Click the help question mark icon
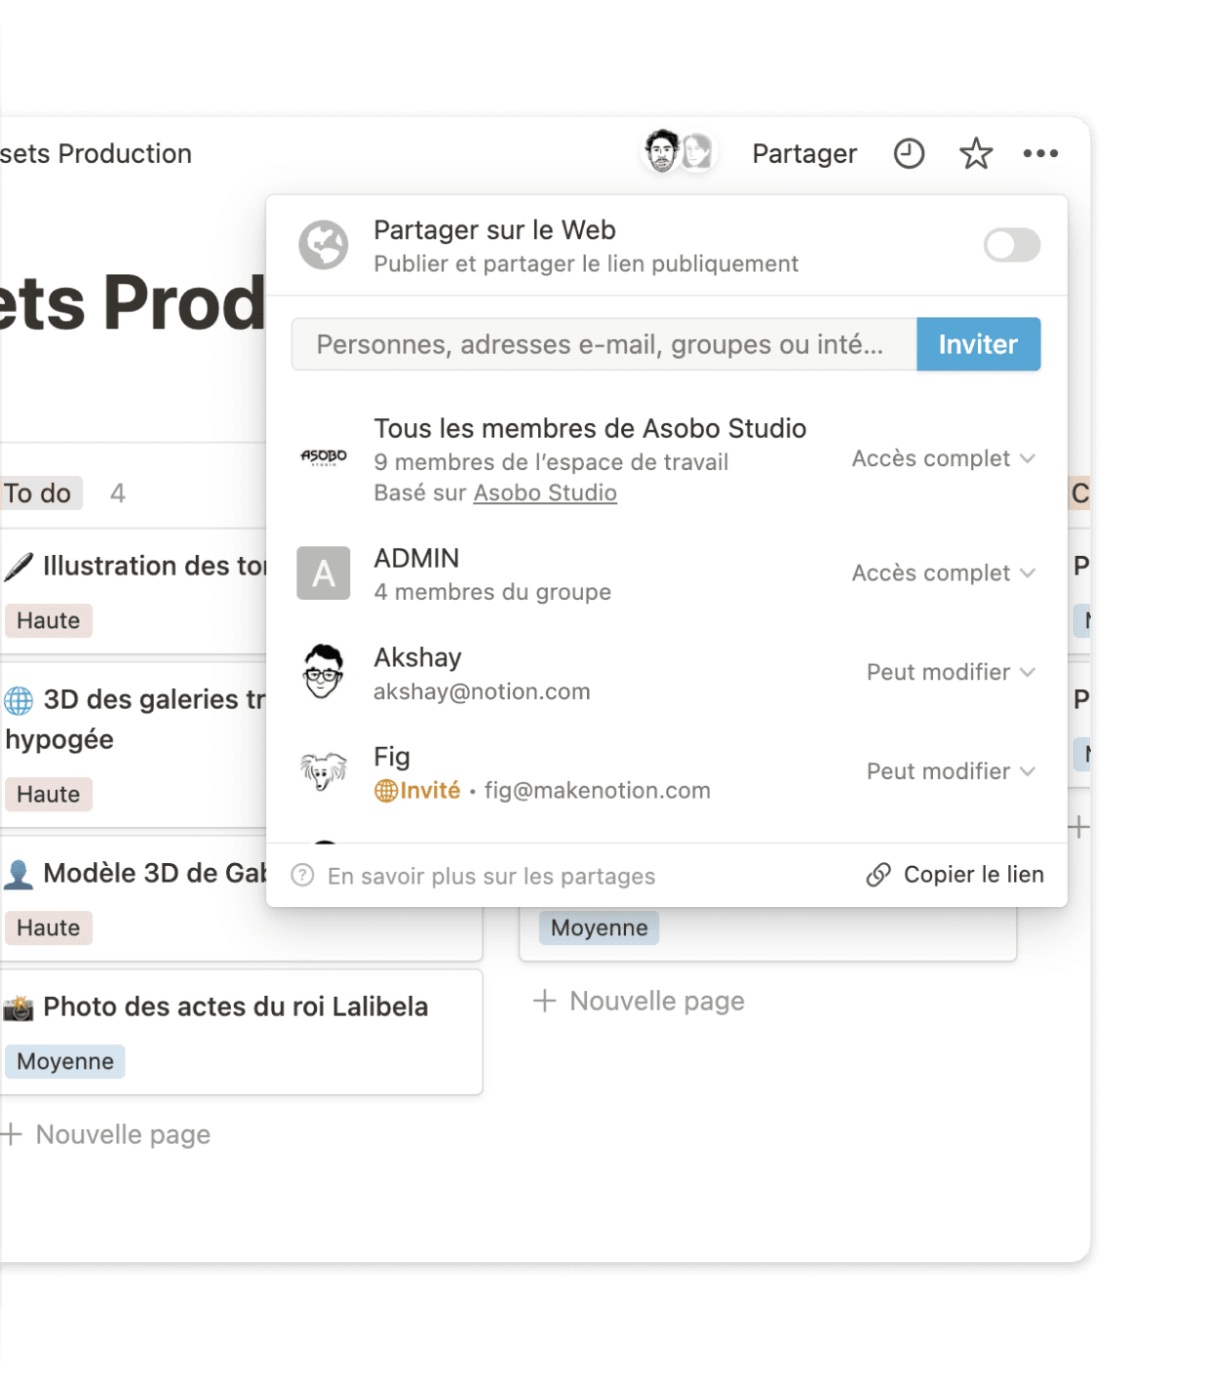 [303, 876]
